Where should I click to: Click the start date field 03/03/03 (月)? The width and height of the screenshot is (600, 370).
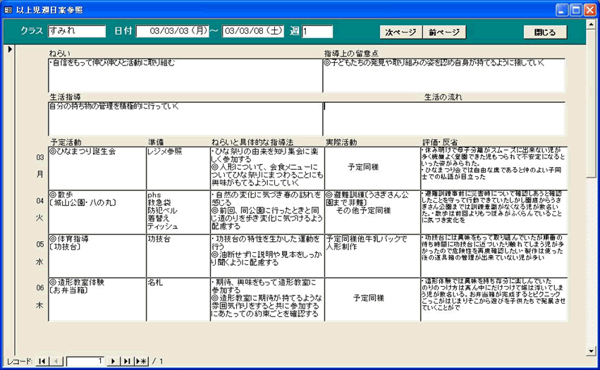click(173, 31)
